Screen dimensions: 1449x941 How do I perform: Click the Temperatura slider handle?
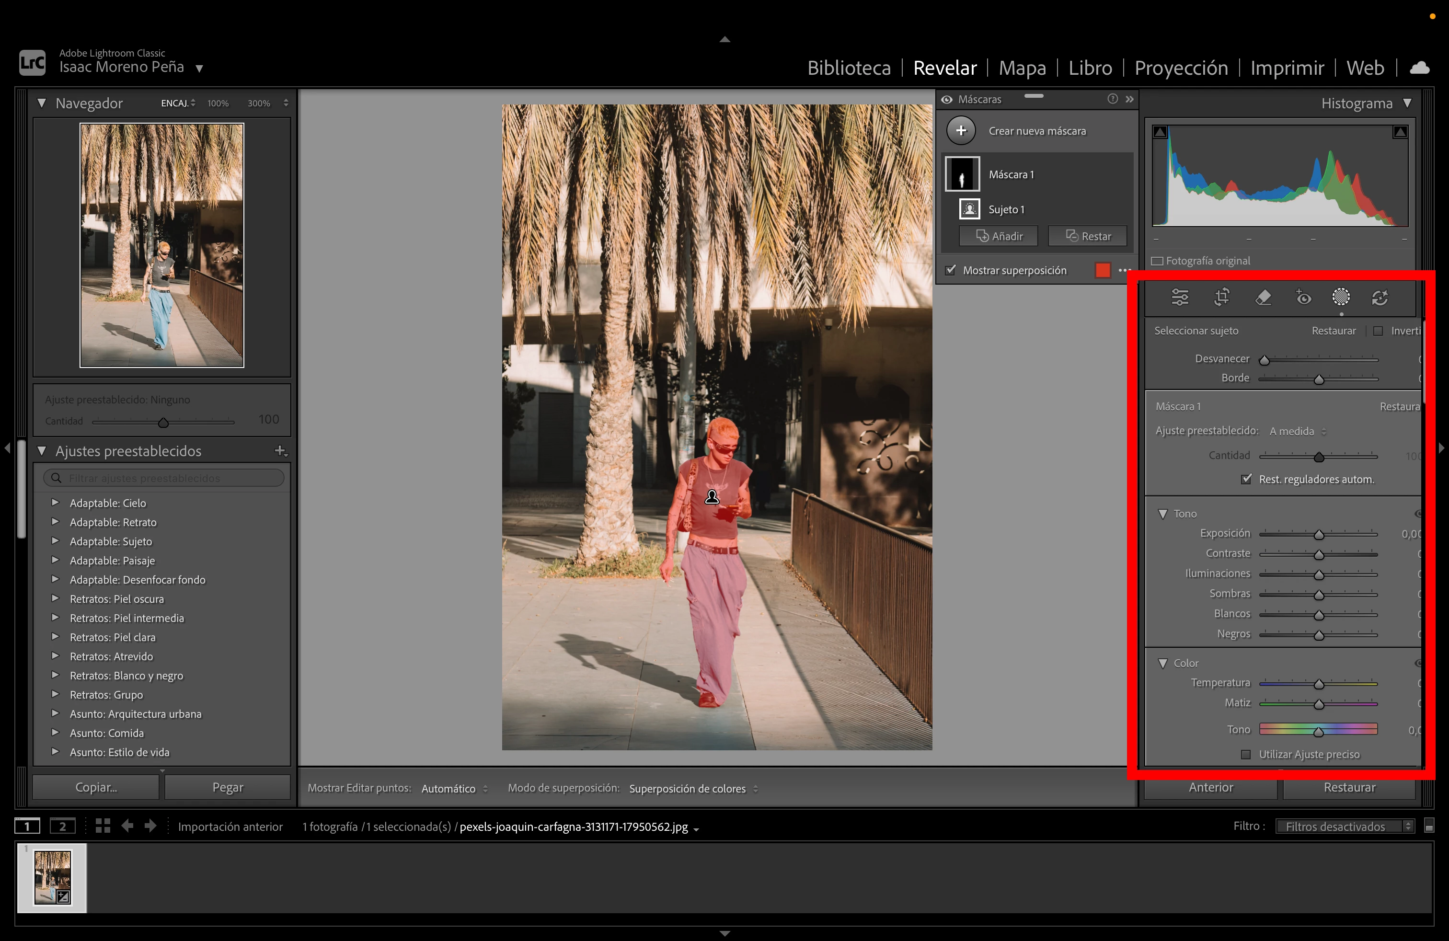[x=1319, y=684]
